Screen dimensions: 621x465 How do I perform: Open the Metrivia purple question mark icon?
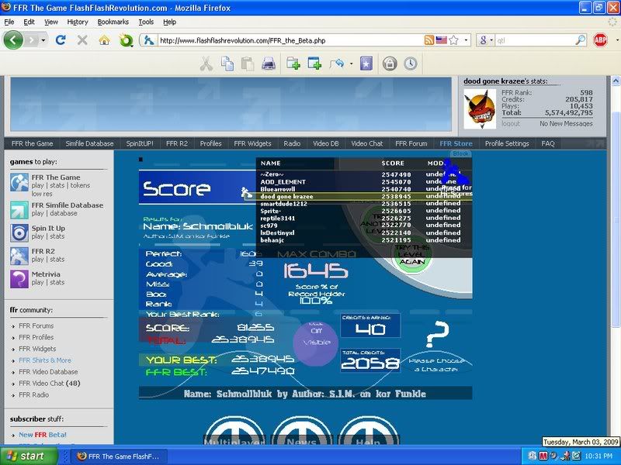tap(19, 278)
